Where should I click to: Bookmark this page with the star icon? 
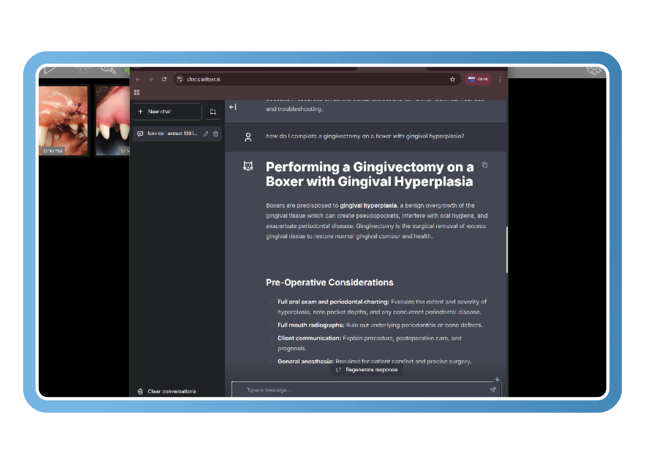click(452, 79)
